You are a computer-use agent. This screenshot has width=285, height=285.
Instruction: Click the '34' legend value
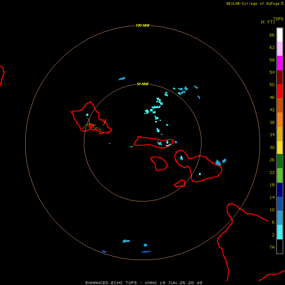coord(272,135)
